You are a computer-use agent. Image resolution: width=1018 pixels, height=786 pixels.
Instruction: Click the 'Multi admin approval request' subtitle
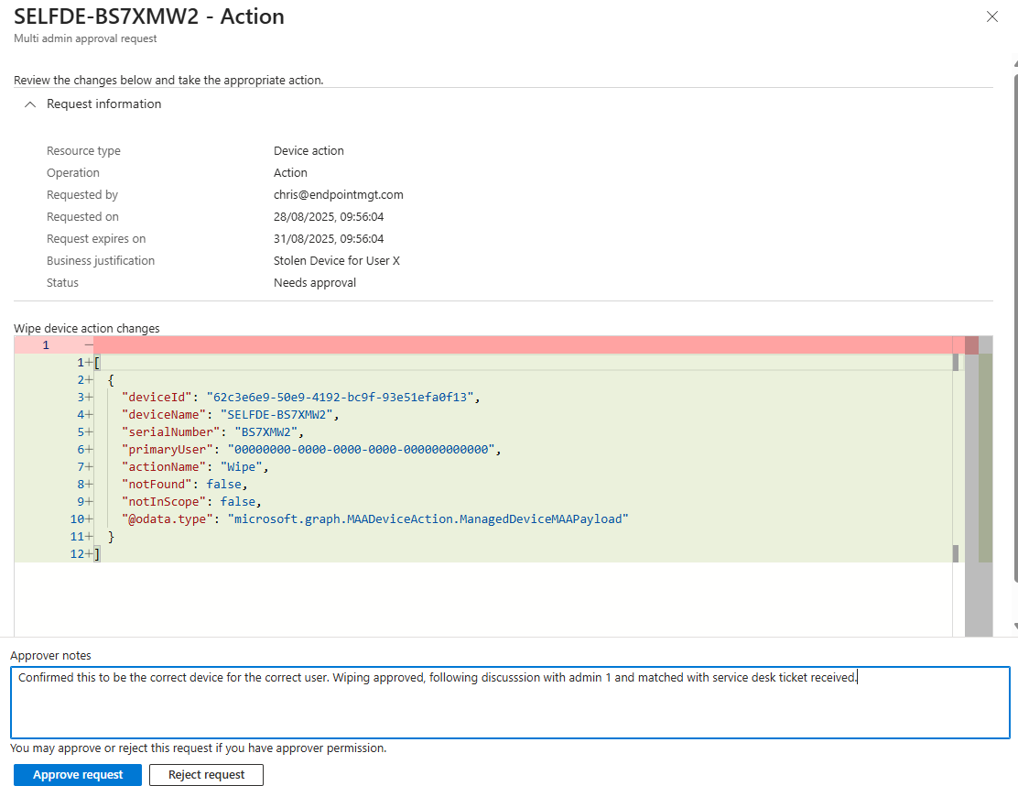click(x=85, y=38)
